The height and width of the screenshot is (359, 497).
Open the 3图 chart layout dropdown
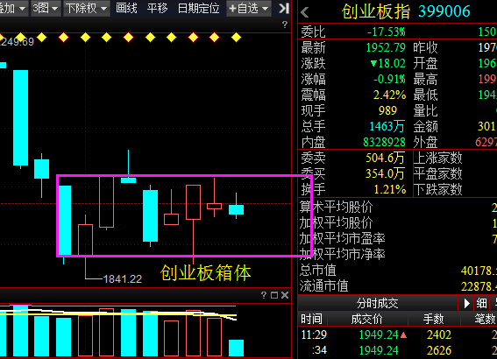point(46,8)
